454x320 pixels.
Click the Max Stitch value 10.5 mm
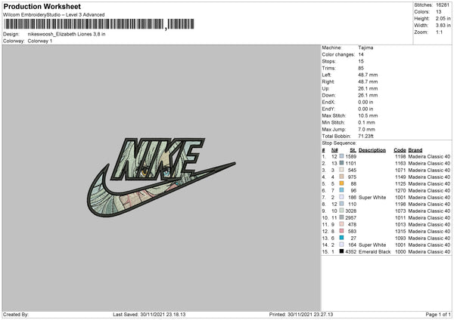(x=368, y=115)
